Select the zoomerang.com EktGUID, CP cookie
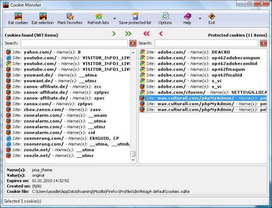This screenshot has width=272, height=208. pyautogui.click(x=68, y=139)
